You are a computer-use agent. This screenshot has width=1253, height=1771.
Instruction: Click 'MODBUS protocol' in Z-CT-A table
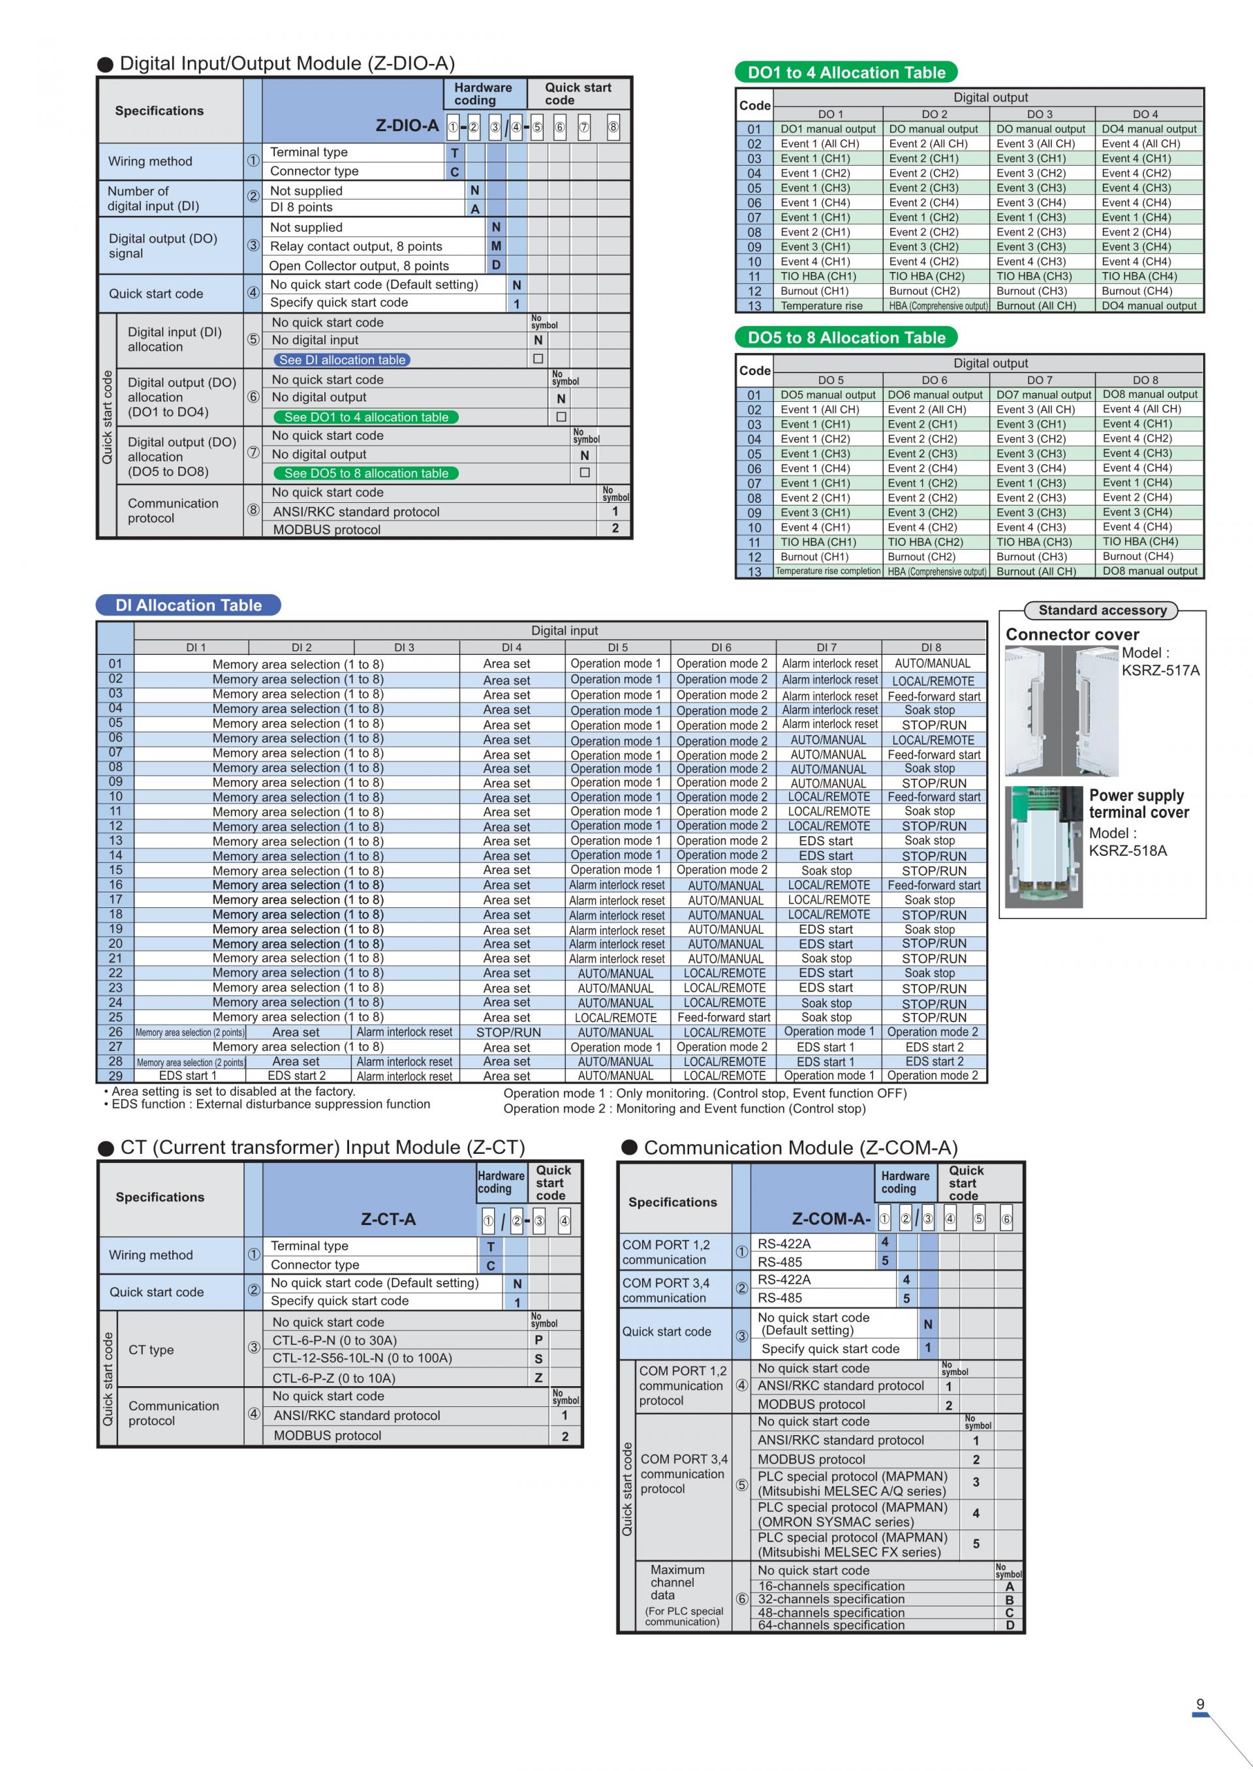[x=327, y=1436]
